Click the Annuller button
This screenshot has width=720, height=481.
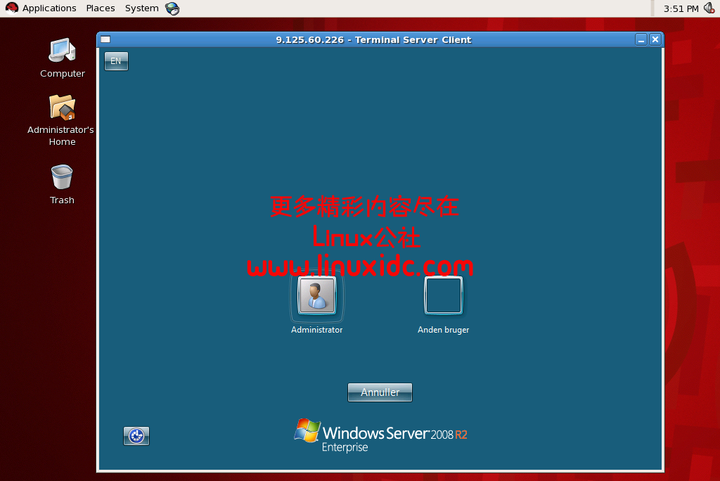[x=380, y=392]
